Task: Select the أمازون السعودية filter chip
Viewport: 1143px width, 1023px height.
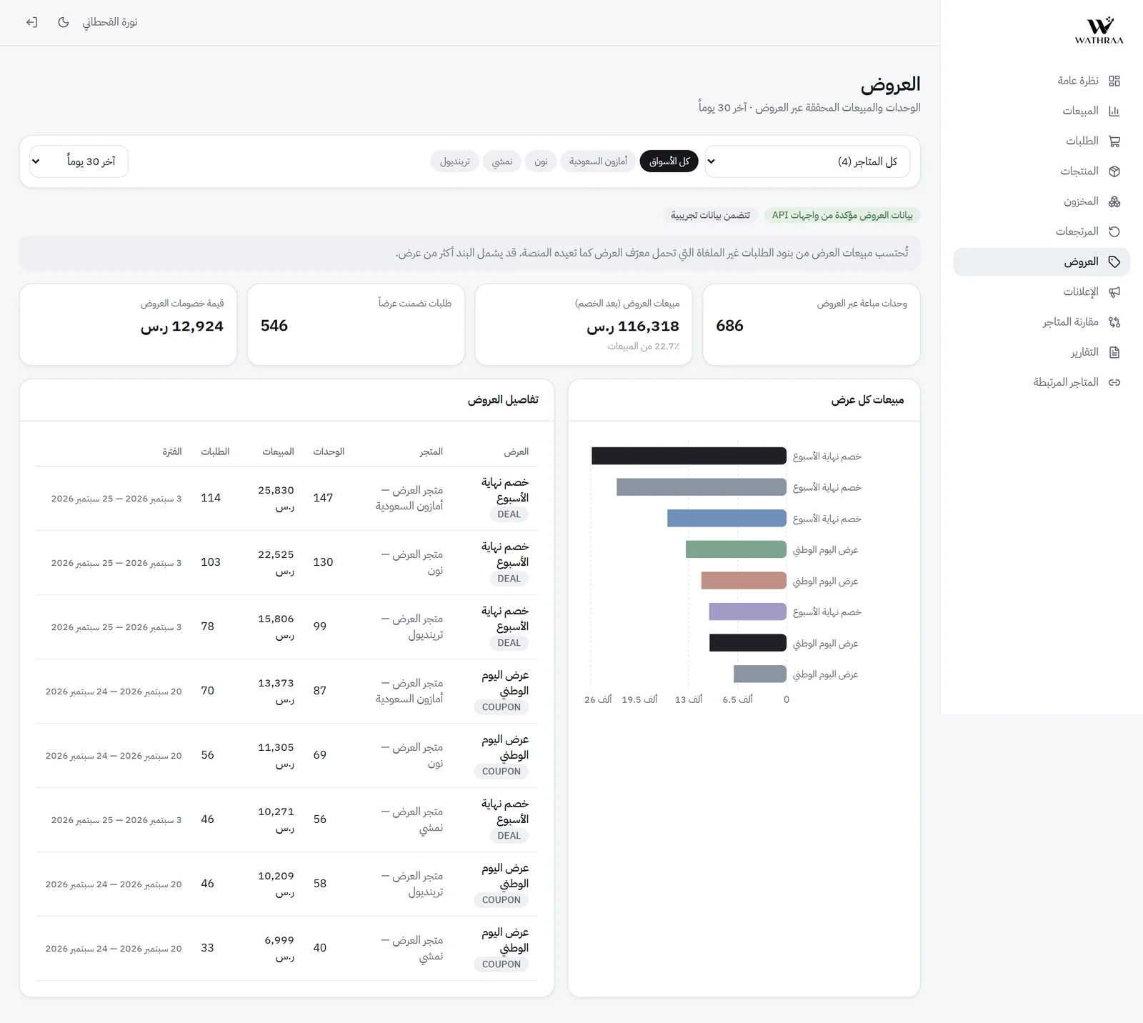Action: [x=598, y=161]
